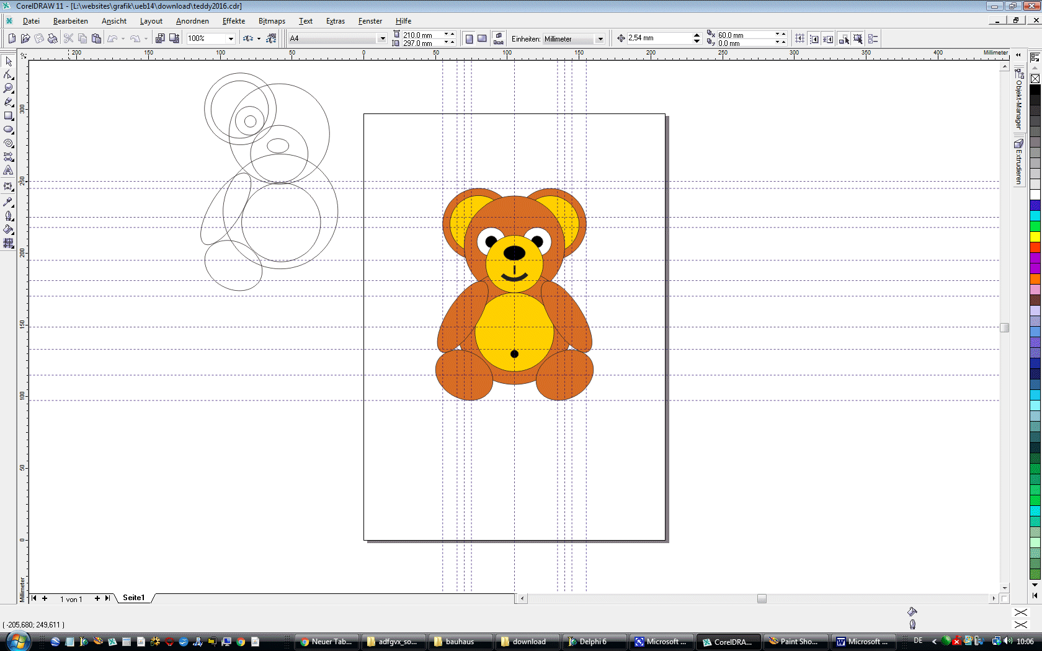1042x651 pixels.
Task: Select the Eyedropper tool
Action: pyautogui.click(x=9, y=202)
